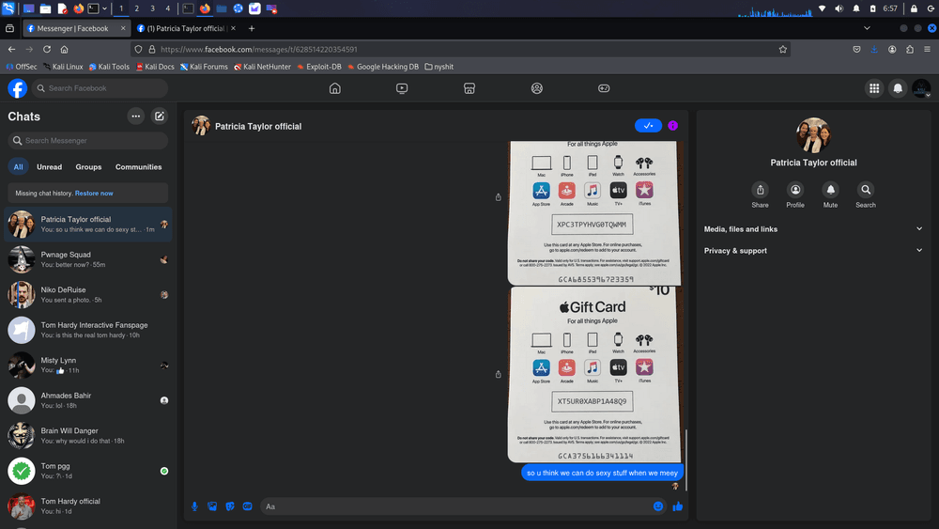Open the Gaming icon
This screenshot has height=529, width=939.
coord(604,88)
